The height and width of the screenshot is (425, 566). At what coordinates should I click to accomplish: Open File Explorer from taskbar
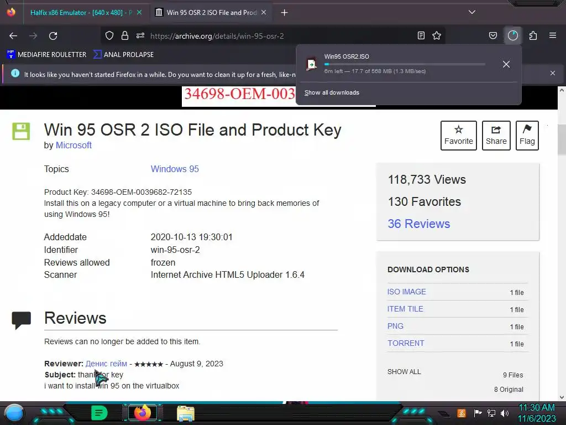186,413
